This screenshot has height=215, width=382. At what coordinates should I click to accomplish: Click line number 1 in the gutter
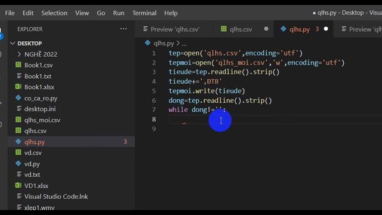154,53
